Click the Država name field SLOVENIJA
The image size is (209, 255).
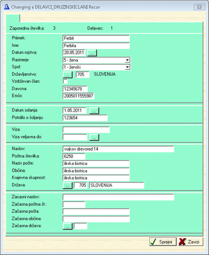tap(117, 185)
